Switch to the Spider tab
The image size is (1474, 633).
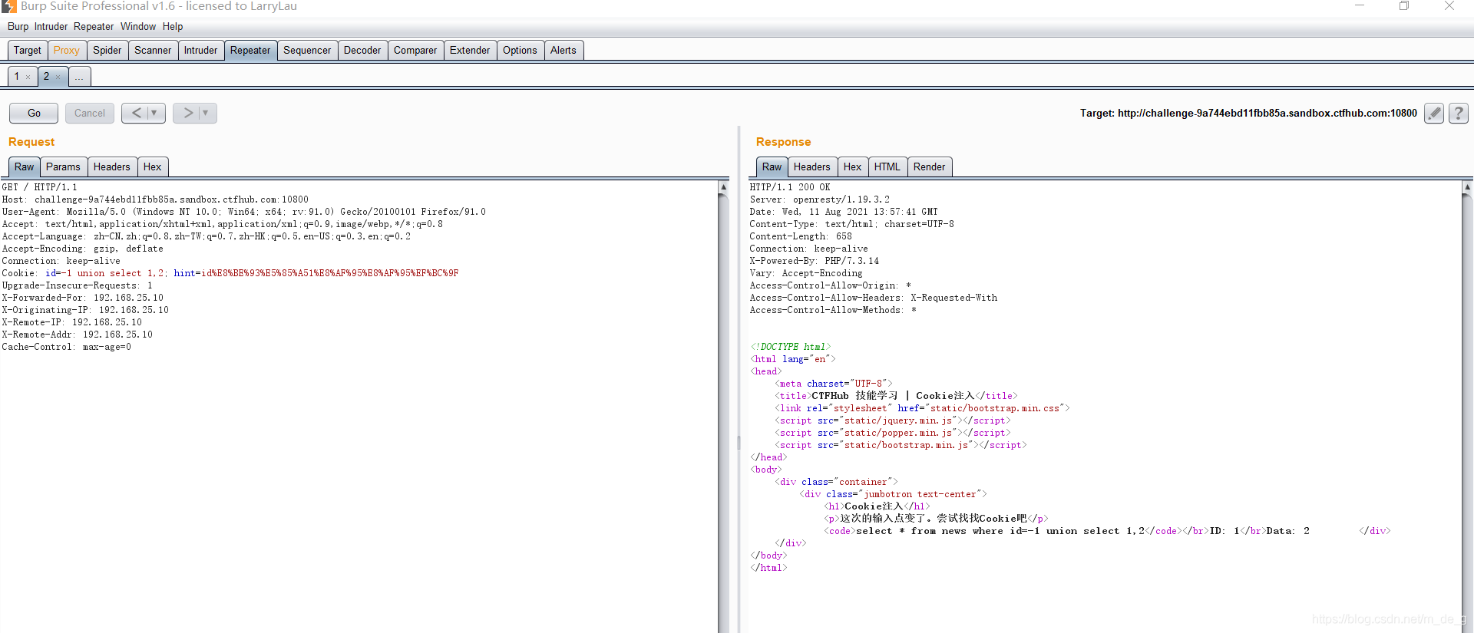(x=107, y=50)
